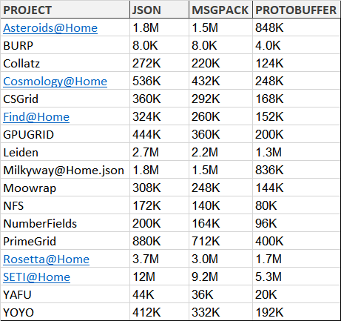341x321 pixels.
Task: Follow the SETI@Home hyperlink
Action: pos(37,277)
